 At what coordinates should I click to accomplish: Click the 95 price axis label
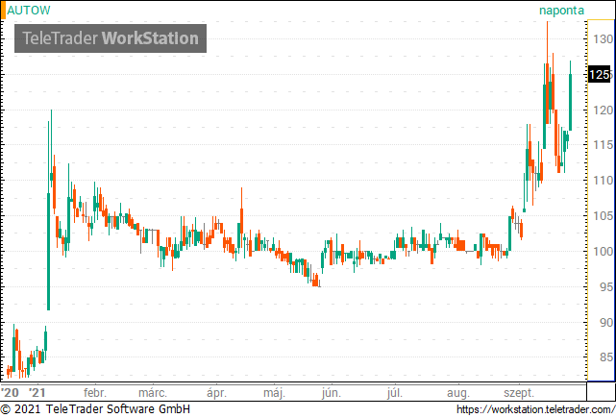click(x=606, y=286)
